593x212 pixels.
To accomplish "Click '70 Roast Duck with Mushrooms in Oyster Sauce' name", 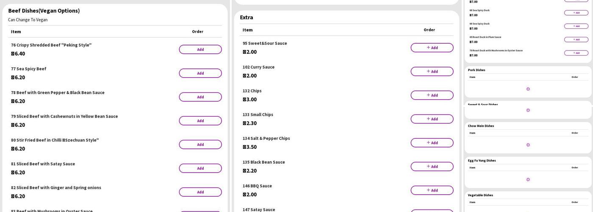I will (x=496, y=50).
